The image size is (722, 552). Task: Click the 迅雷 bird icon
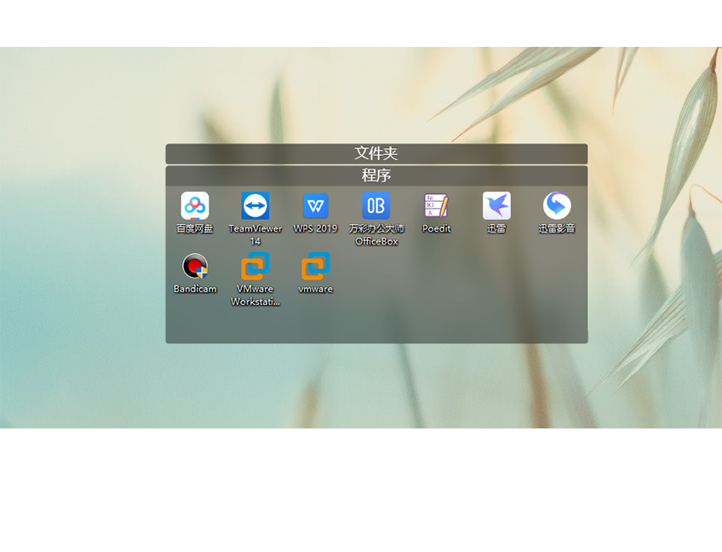496,205
